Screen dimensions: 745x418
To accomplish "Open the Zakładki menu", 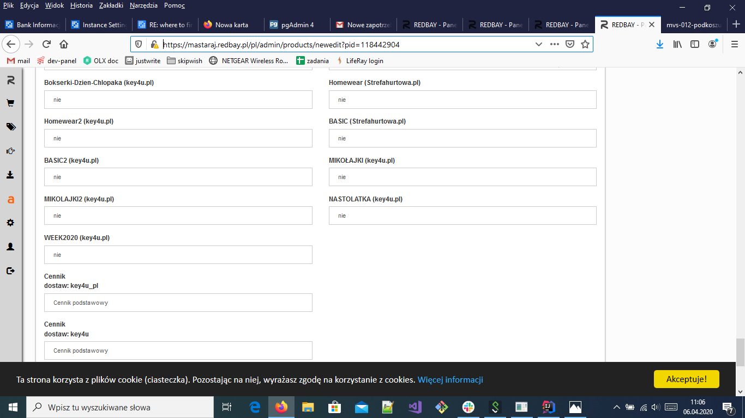I will (x=112, y=5).
